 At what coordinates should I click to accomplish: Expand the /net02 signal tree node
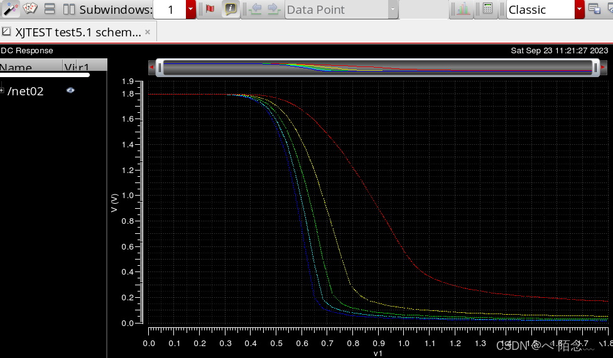[2, 90]
